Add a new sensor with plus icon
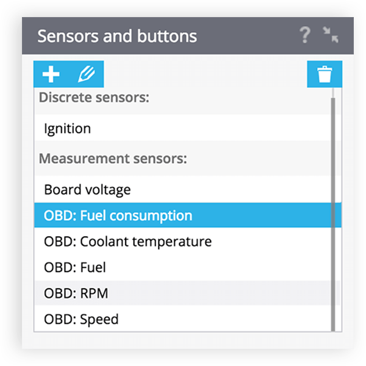Viewport: 366px width, 366px height. pyautogui.click(x=51, y=74)
